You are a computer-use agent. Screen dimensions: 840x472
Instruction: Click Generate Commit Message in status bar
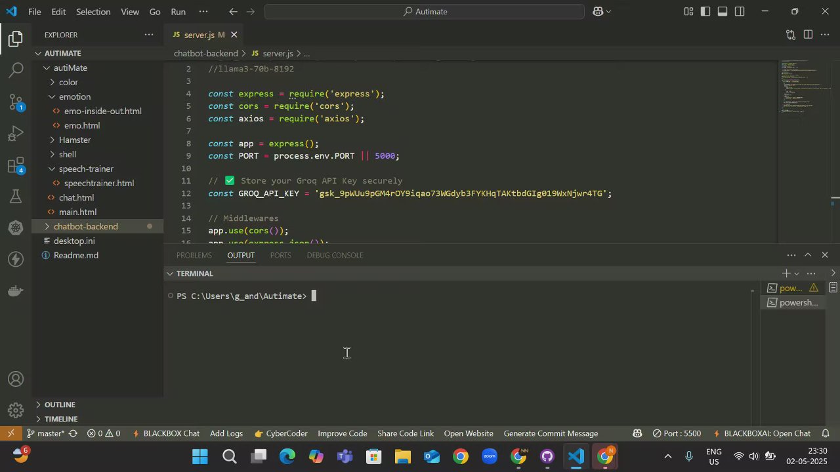coord(551,433)
